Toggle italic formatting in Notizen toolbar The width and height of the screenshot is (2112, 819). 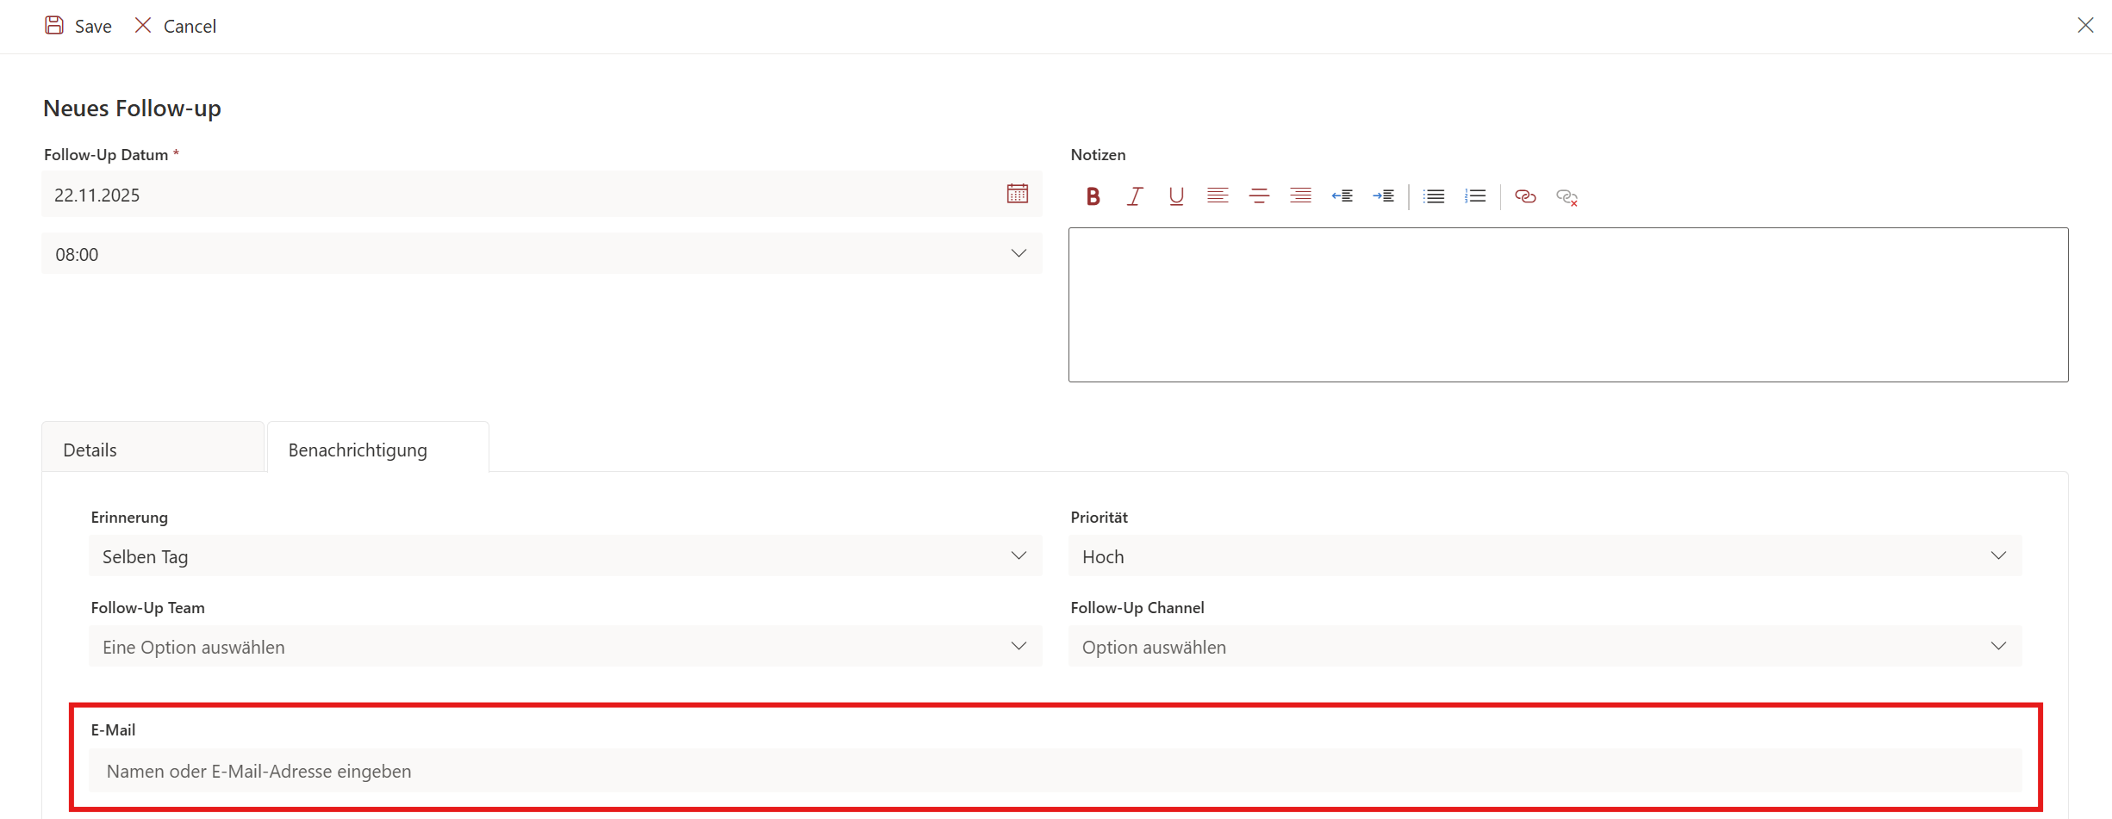tap(1135, 196)
